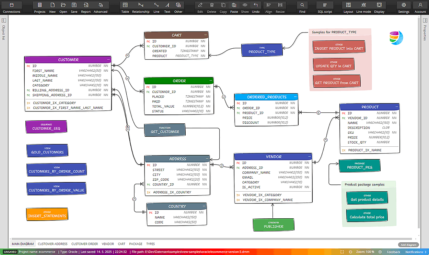
Task: Open the CUSTOMER table ellipsis menu
Action: 108,60
